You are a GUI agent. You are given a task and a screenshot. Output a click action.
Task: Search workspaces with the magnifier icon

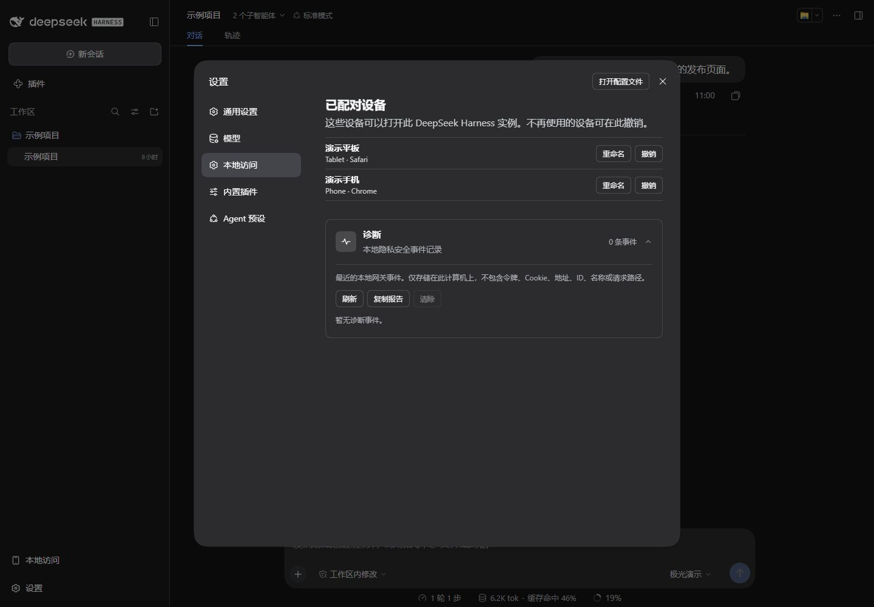point(115,112)
